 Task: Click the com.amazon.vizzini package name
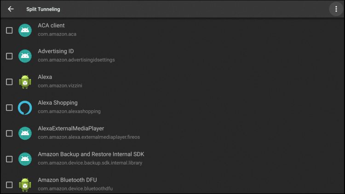click(x=60, y=86)
